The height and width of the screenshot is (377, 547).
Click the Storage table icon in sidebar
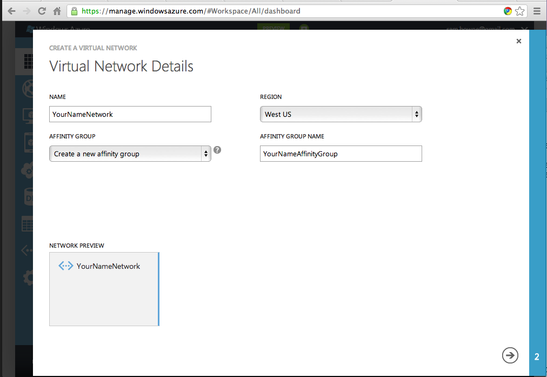click(x=28, y=224)
